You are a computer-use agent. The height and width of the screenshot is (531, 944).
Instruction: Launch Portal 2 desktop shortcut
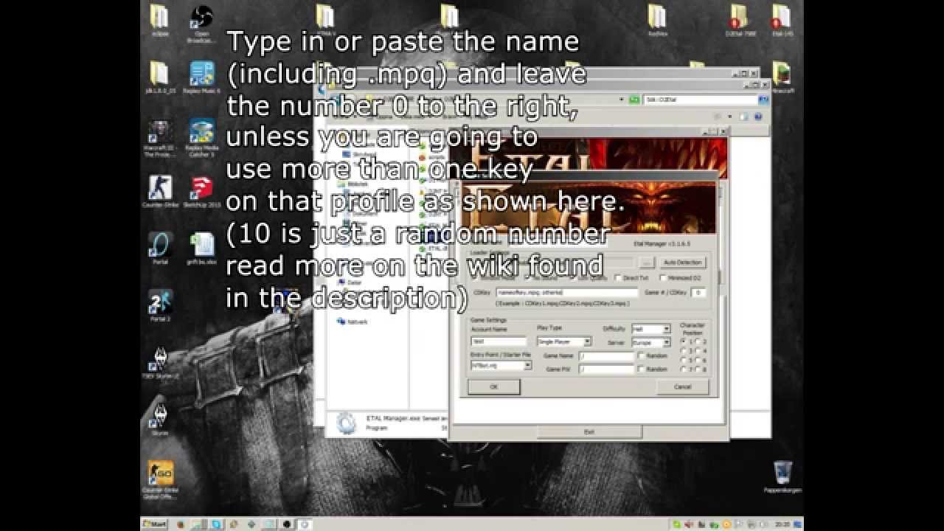pos(160,305)
